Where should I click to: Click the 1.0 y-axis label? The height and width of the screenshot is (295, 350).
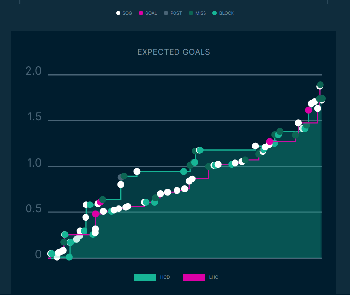[x=34, y=163]
